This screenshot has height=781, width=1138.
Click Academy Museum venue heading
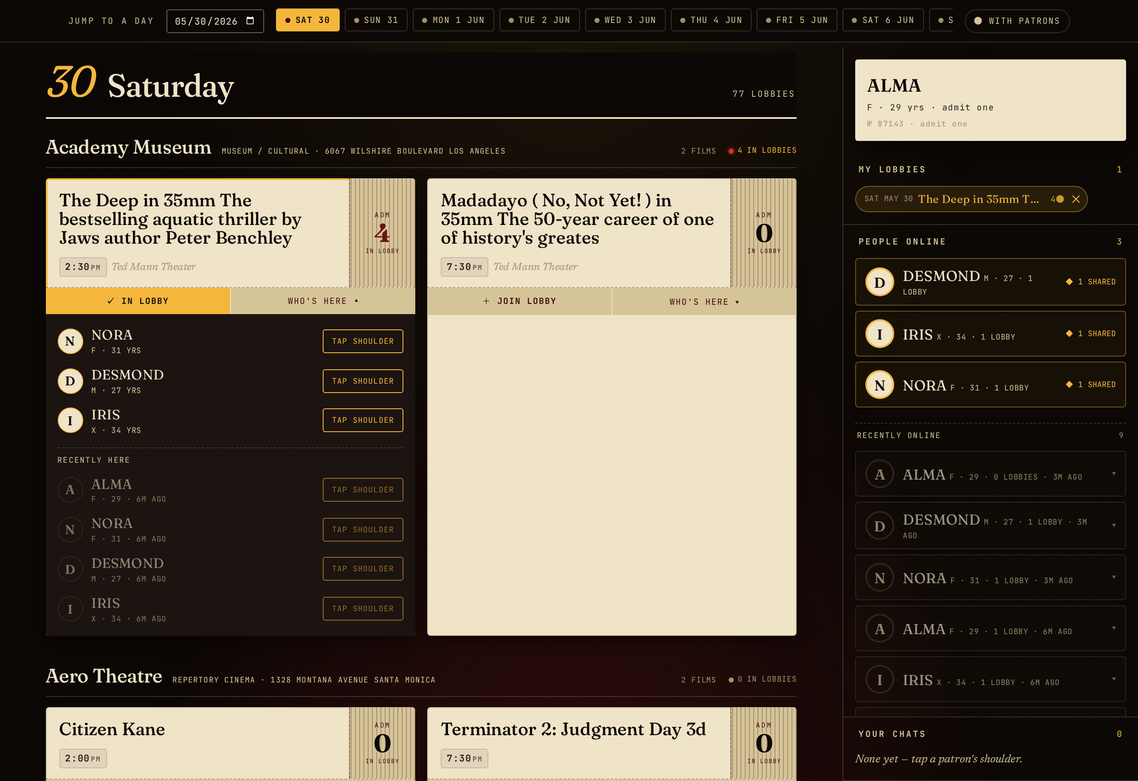129,147
